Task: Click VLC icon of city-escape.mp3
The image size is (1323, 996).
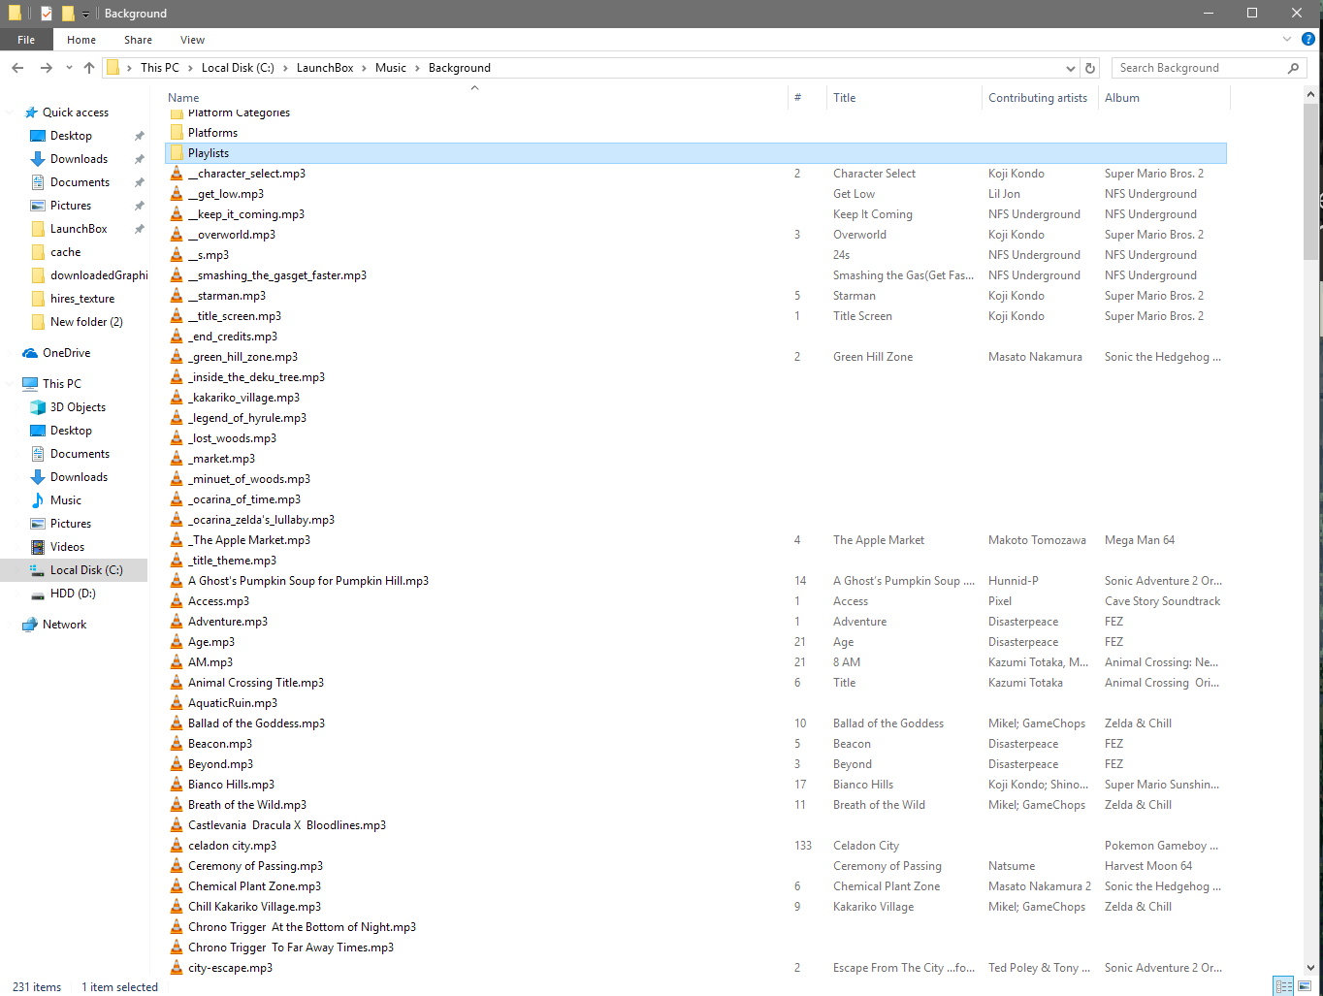Action: click(177, 968)
